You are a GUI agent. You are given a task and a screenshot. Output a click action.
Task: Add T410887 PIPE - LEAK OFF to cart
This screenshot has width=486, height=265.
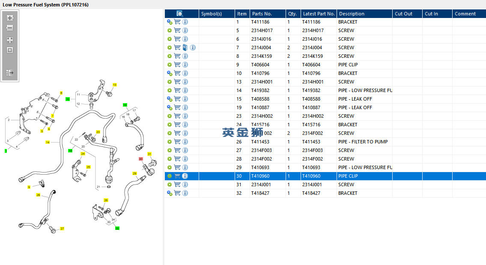[177, 107]
